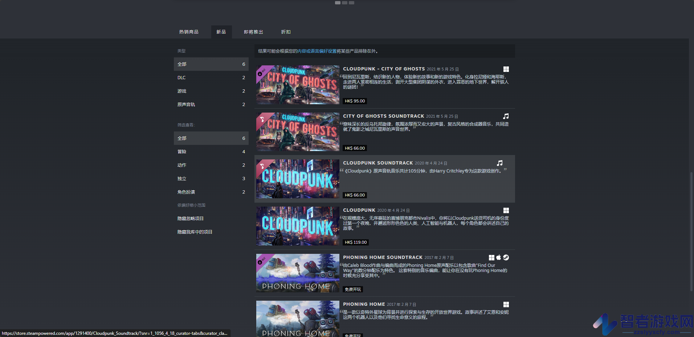Click City of Ghosts description text

(426, 82)
